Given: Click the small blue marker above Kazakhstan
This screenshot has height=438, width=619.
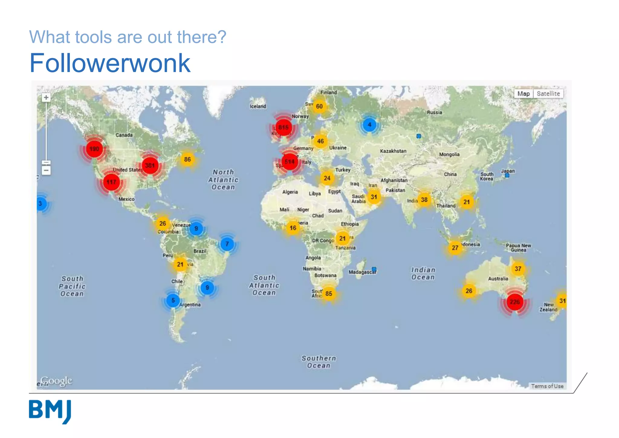Looking at the screenshot, I should [419, 136].
